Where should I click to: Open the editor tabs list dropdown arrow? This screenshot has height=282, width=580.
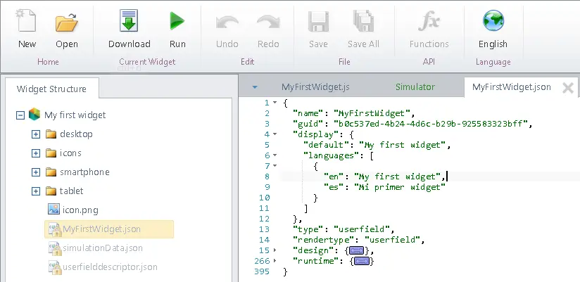tap(255, 88)
